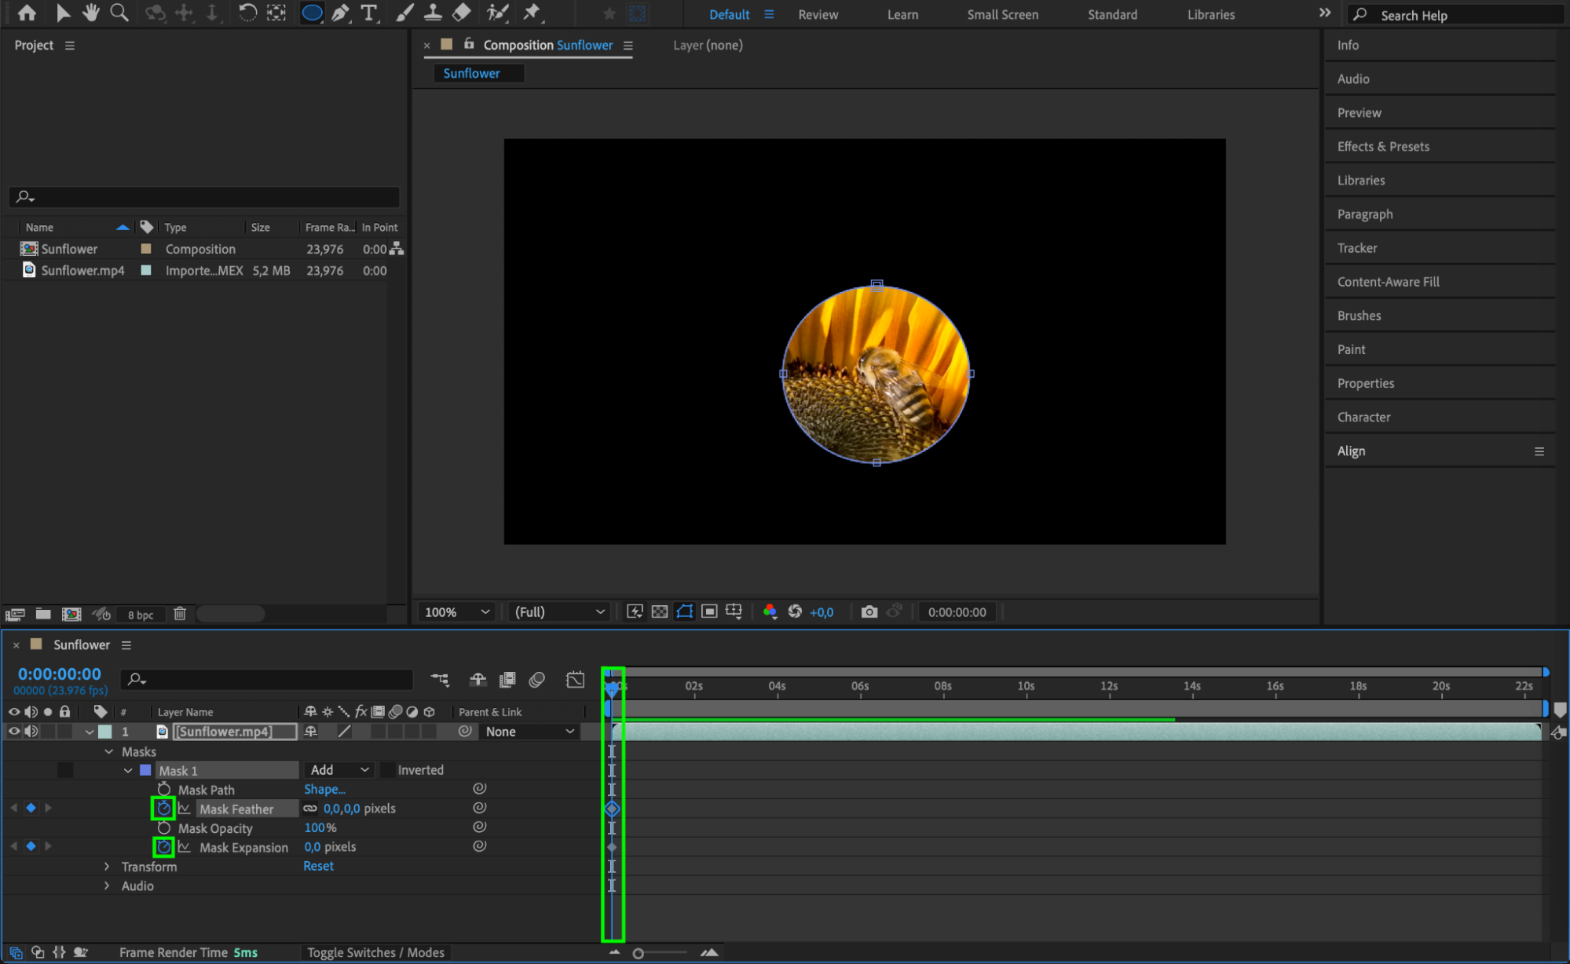Screen dimensions: 1570x964
Task: Click Toggle Switches / Modes button
Action: [375, 952]
